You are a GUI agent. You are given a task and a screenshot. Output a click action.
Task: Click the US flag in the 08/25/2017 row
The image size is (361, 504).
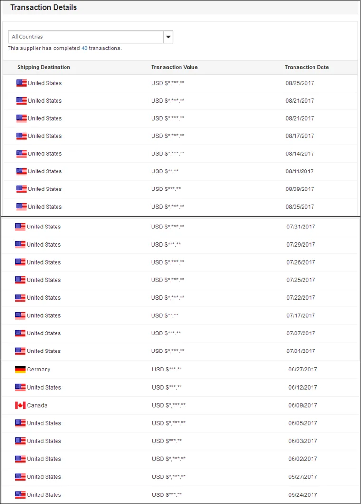click(21, 83)
